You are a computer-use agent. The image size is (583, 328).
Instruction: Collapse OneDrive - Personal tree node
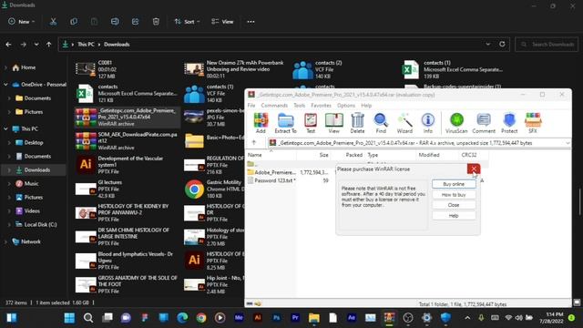[5, 85]
